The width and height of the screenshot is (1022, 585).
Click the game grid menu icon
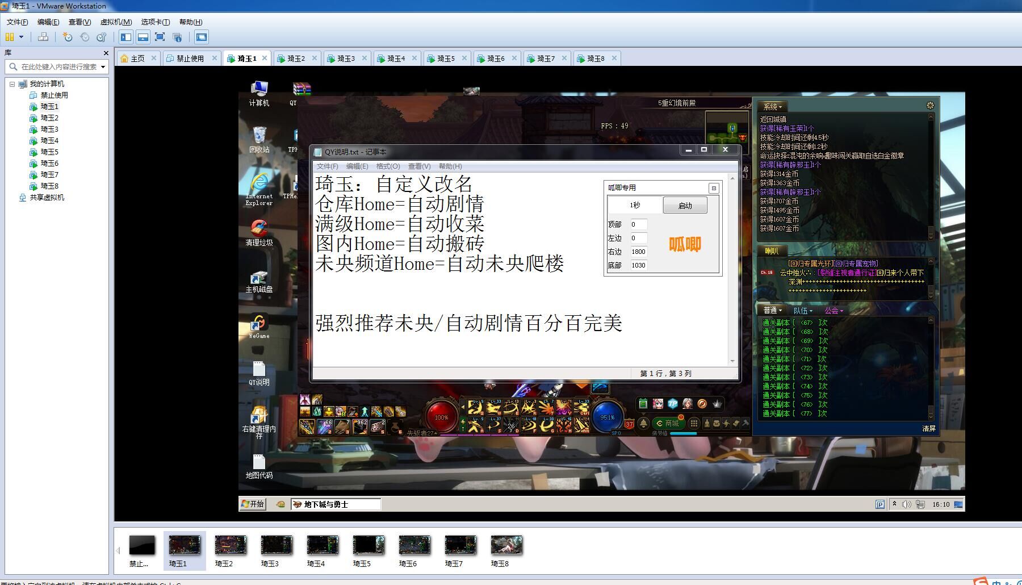(x=694, y=423)
